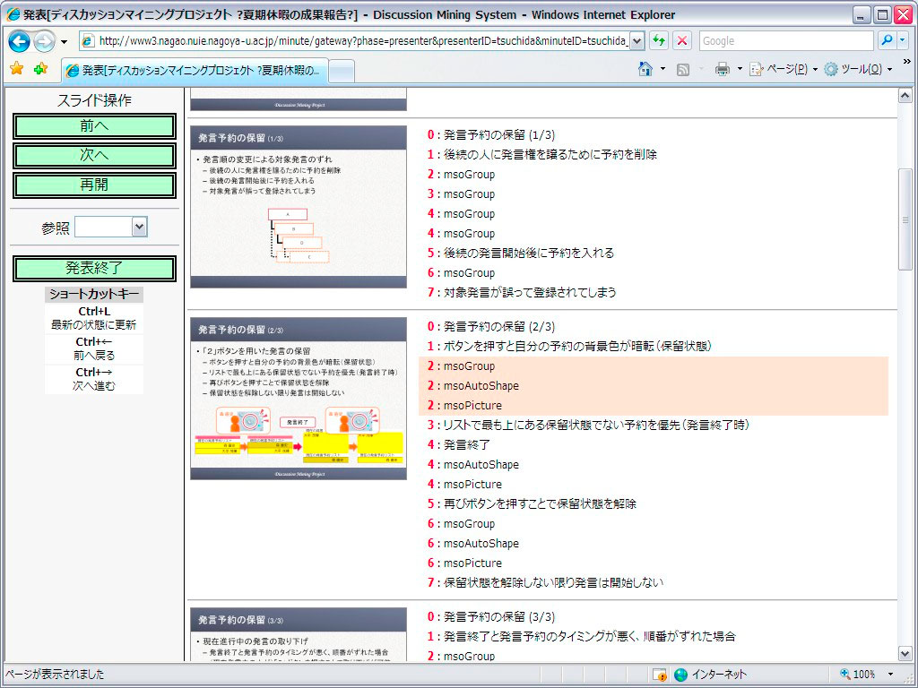The height and width of the screenshot is (688, 918).
Task: Click highlighted 2: msoAutoShape row
Action: coord(654,386)
